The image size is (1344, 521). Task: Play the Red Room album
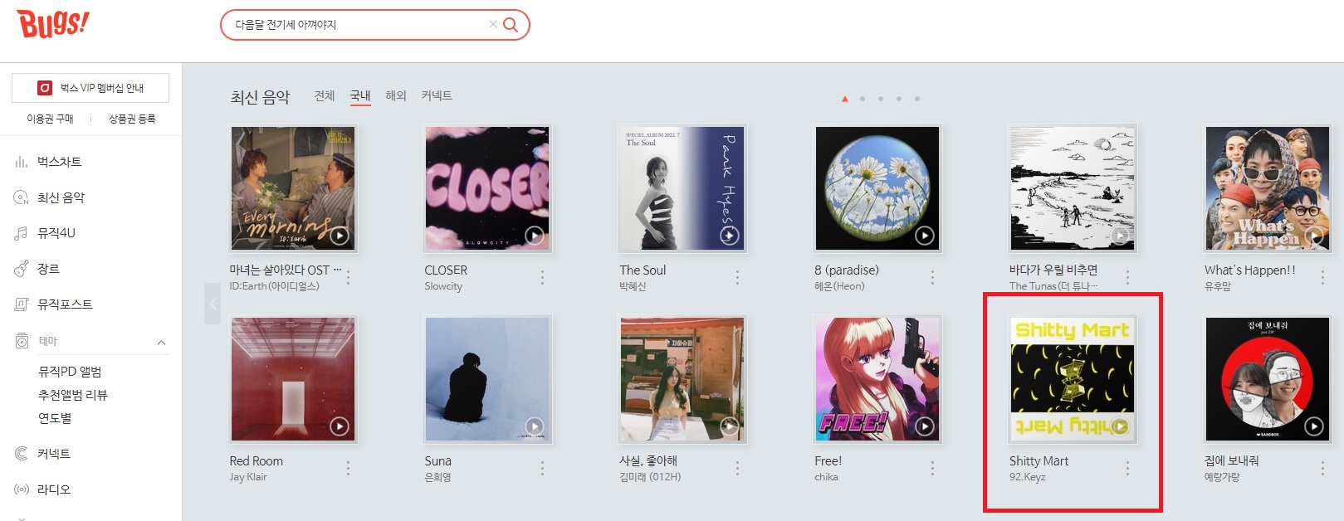pyautogui.click(x=340, y=426)
